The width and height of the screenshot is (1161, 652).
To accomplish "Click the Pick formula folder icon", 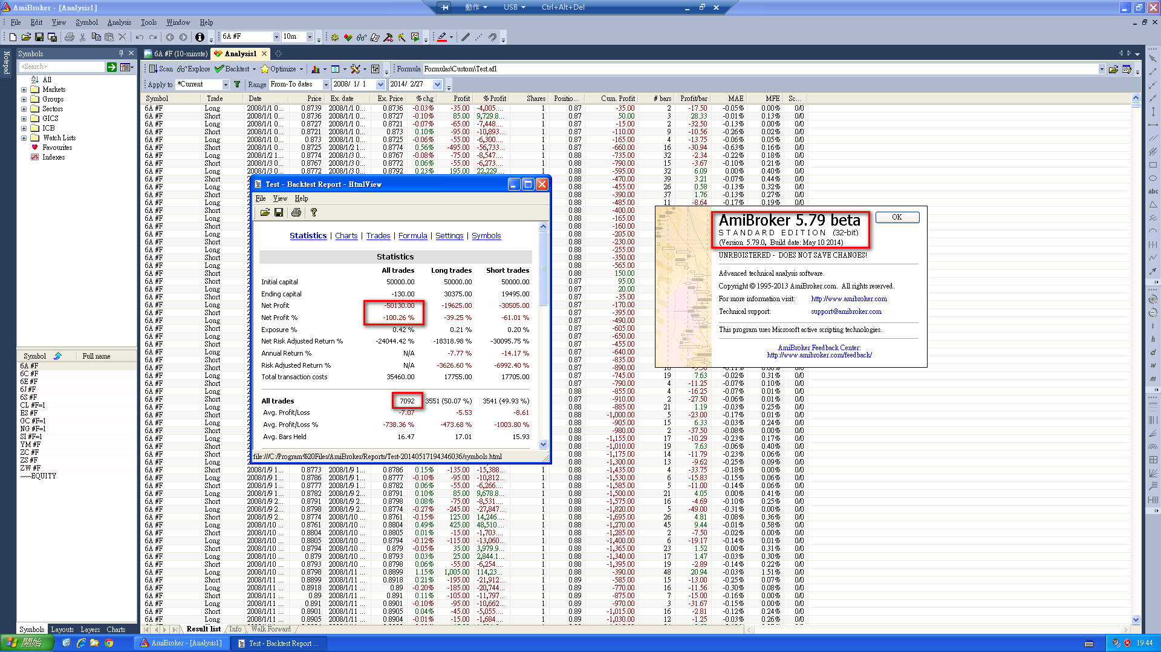I will click(1113, 69).
